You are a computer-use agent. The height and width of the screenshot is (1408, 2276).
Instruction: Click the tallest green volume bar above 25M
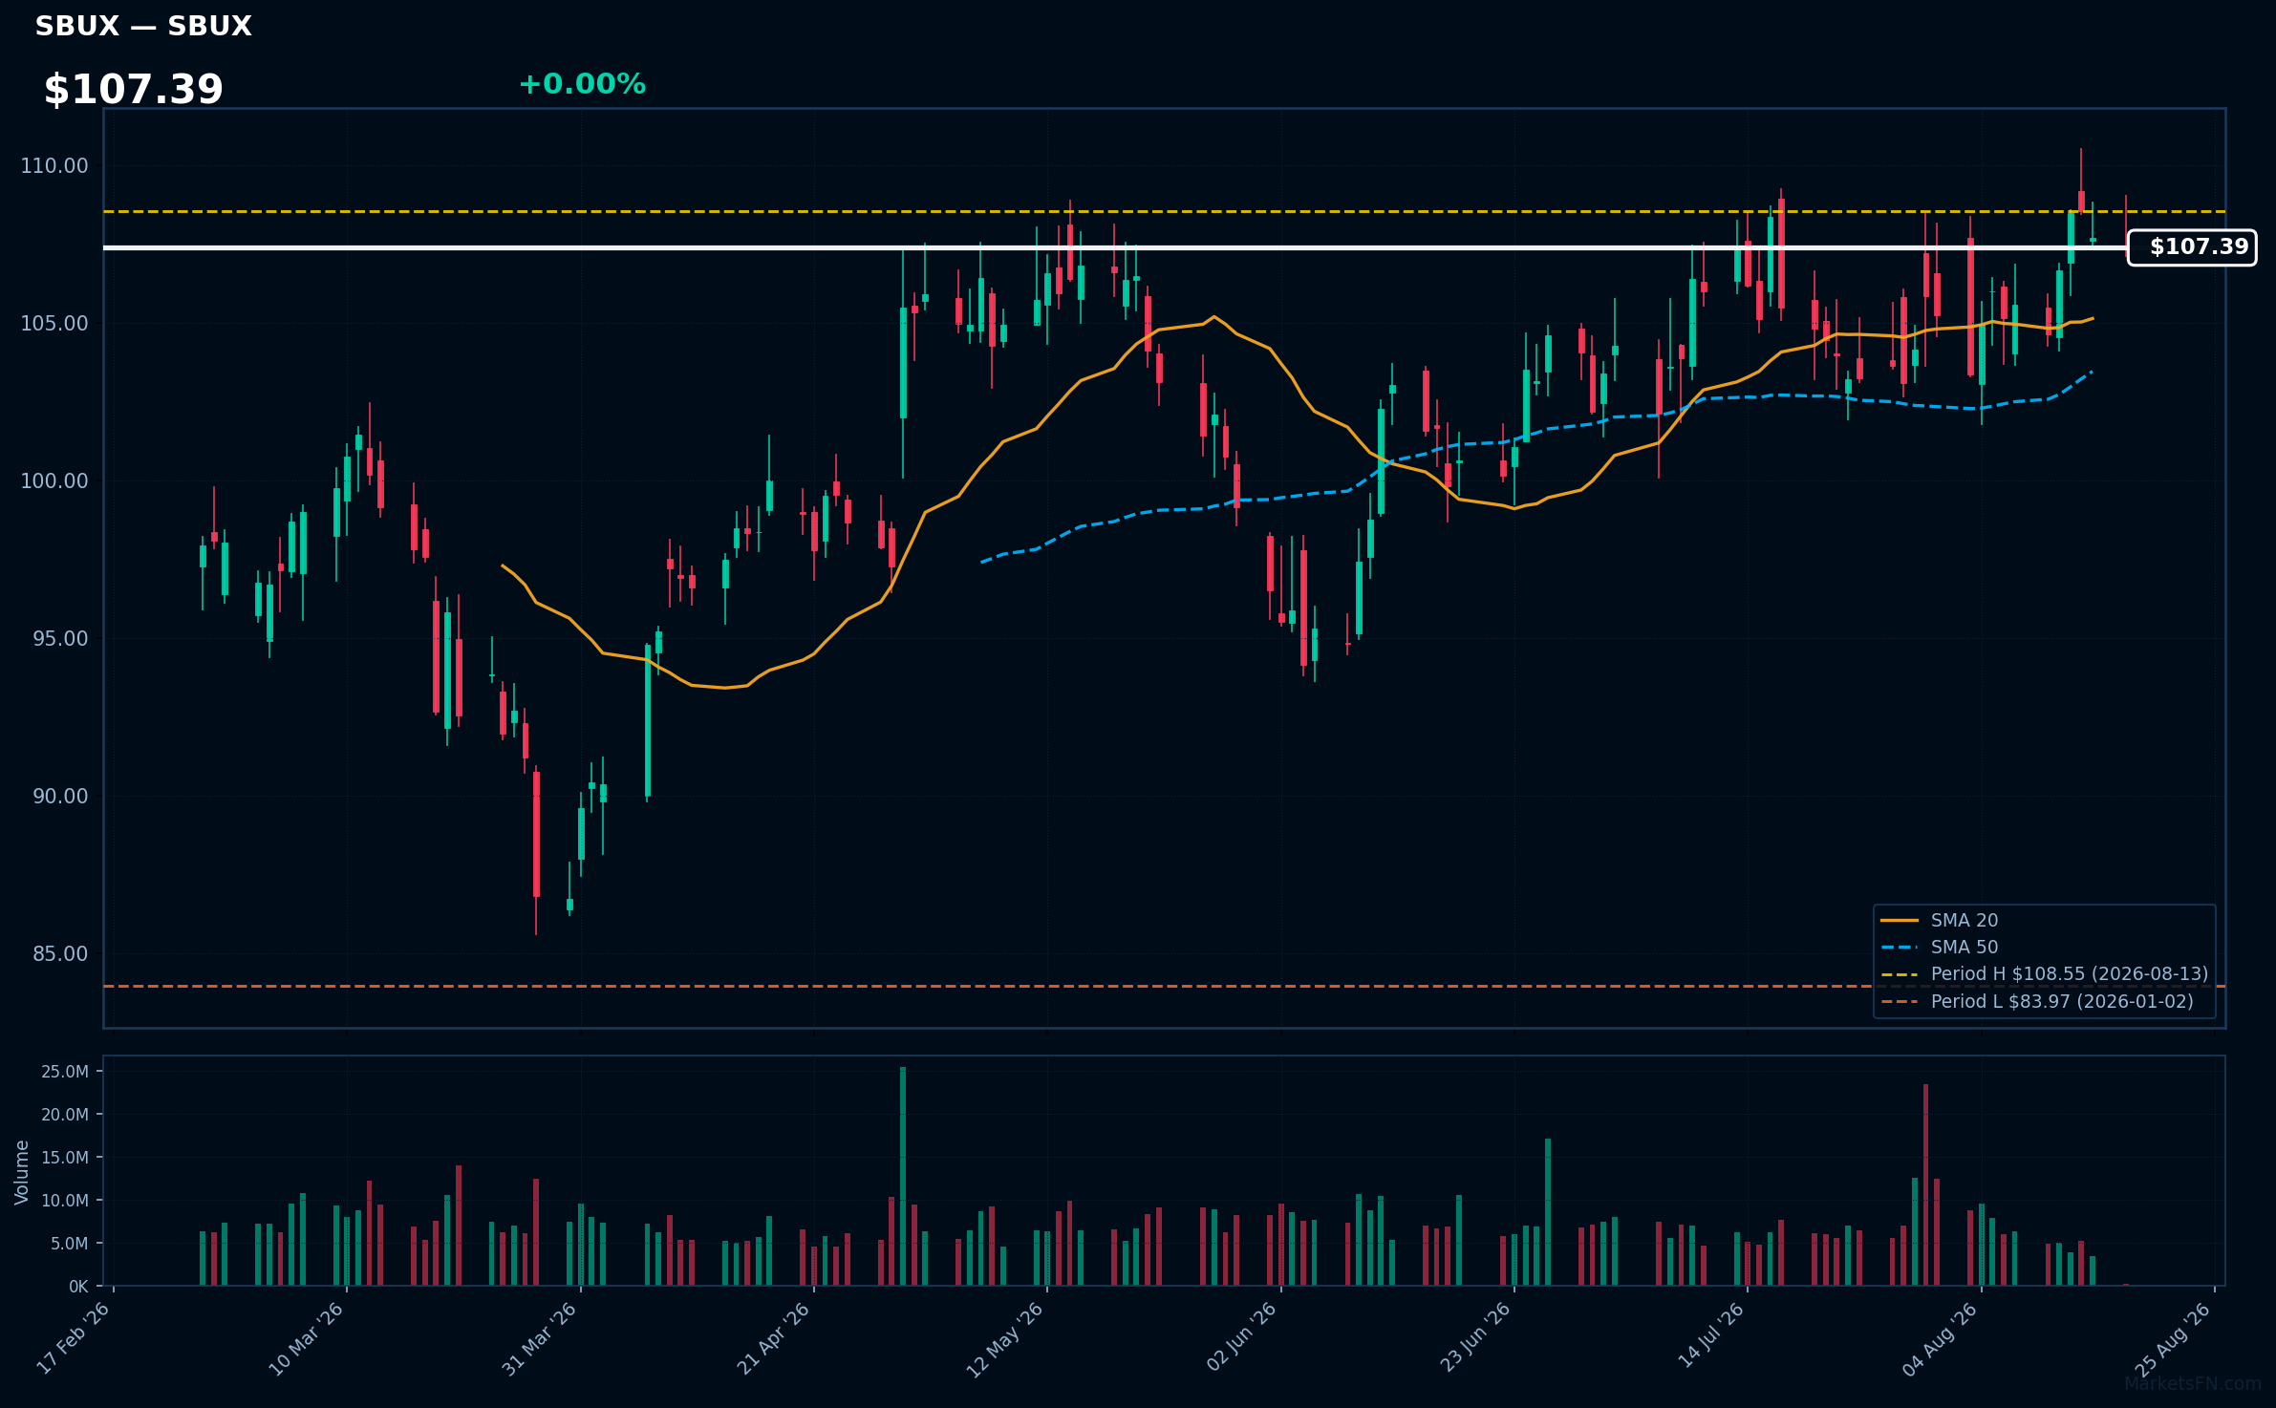click(903, 1176)
